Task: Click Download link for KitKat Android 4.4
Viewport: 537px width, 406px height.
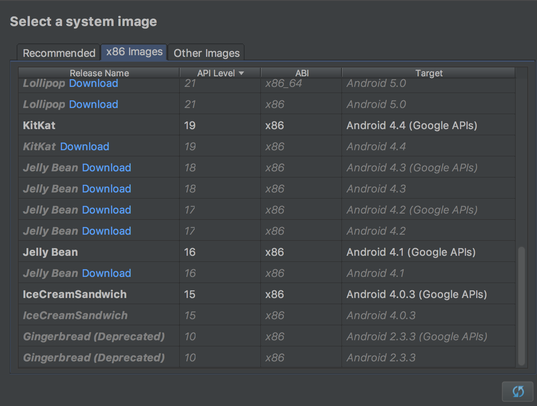Action: tap(84, 147)
